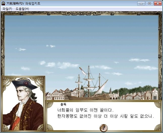This screenshot has width=163, height=133.
Task: Click the church spire right of the ship
Action: pyautogui.click(x=111, y=90)
